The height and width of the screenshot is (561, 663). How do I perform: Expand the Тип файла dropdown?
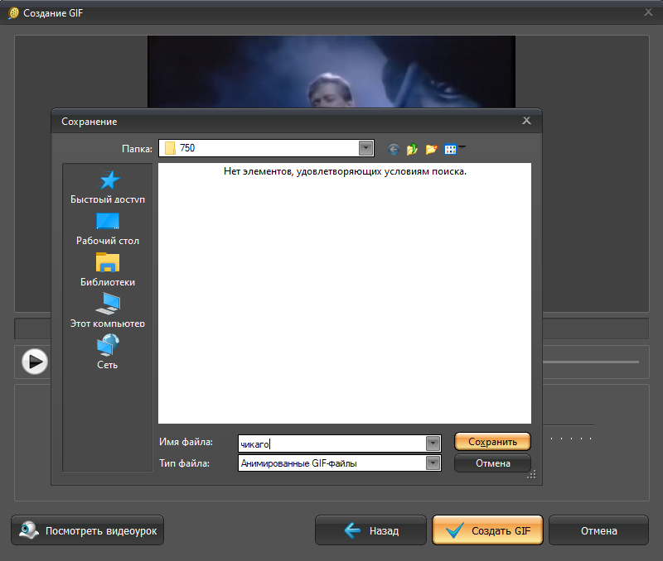433,463
